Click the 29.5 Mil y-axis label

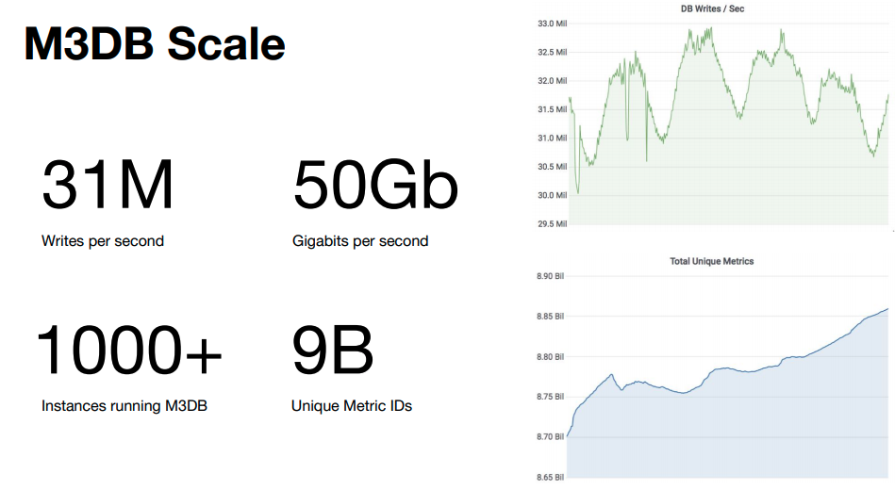pos(552,224)
